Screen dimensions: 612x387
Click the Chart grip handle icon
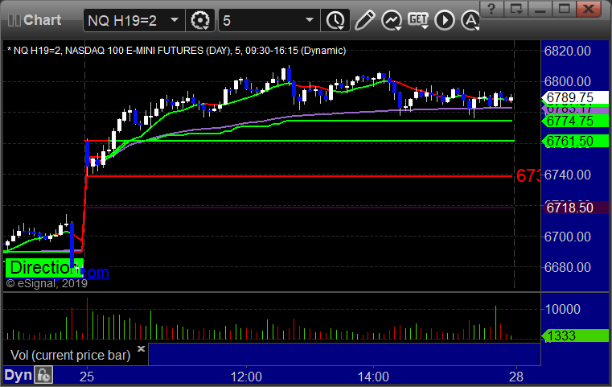(14, 20)
